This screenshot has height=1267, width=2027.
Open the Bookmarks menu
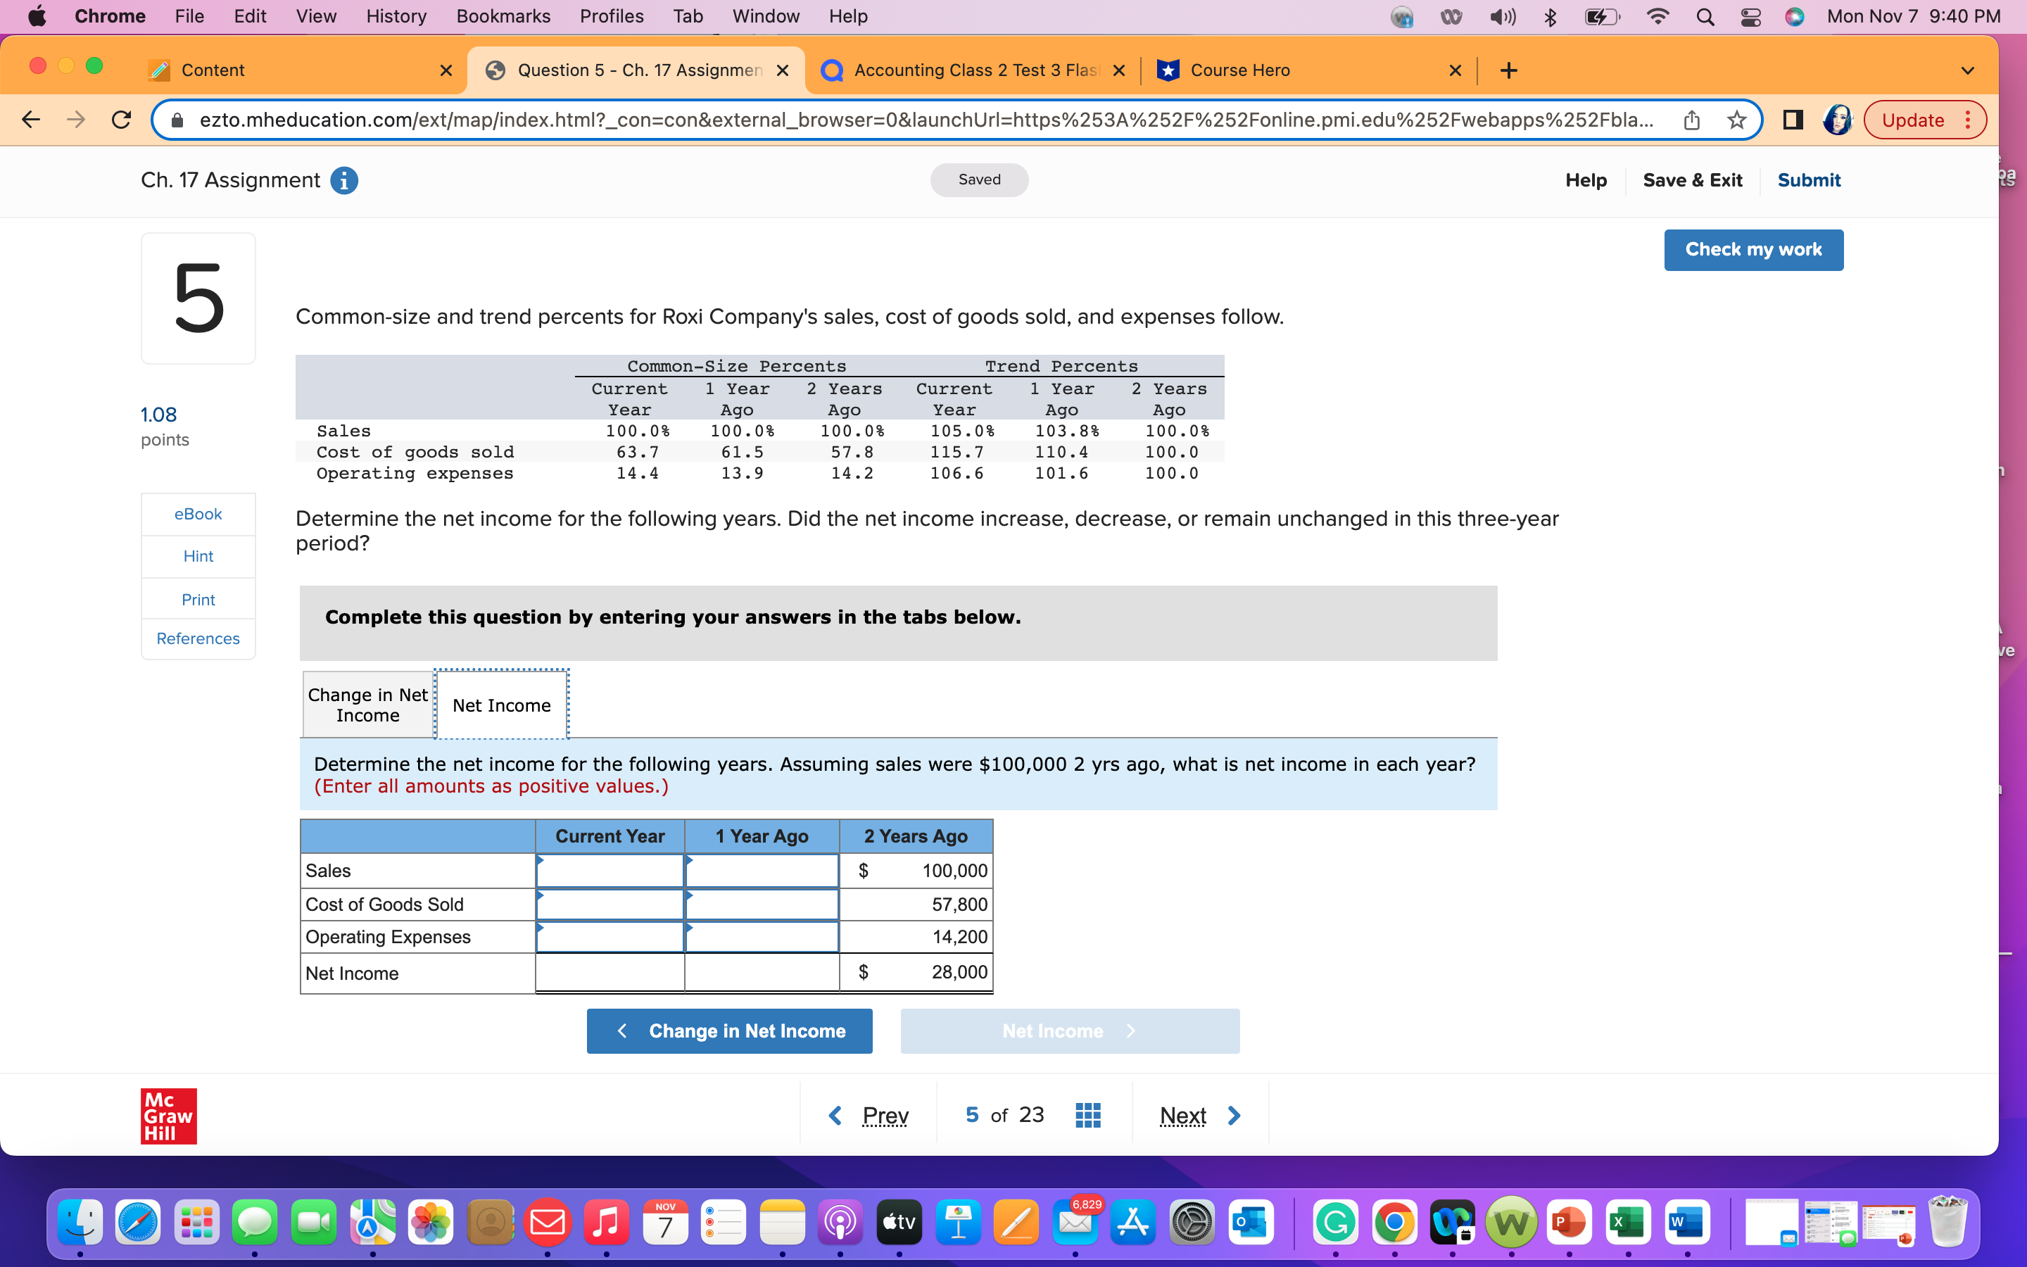pyautogui.click(x=503, y=16)
